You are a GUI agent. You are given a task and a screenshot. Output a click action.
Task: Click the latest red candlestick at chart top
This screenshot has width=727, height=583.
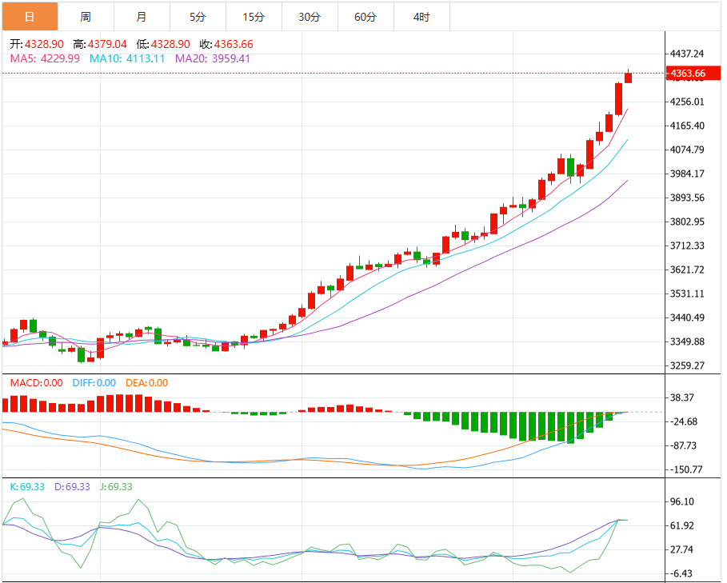629,78
